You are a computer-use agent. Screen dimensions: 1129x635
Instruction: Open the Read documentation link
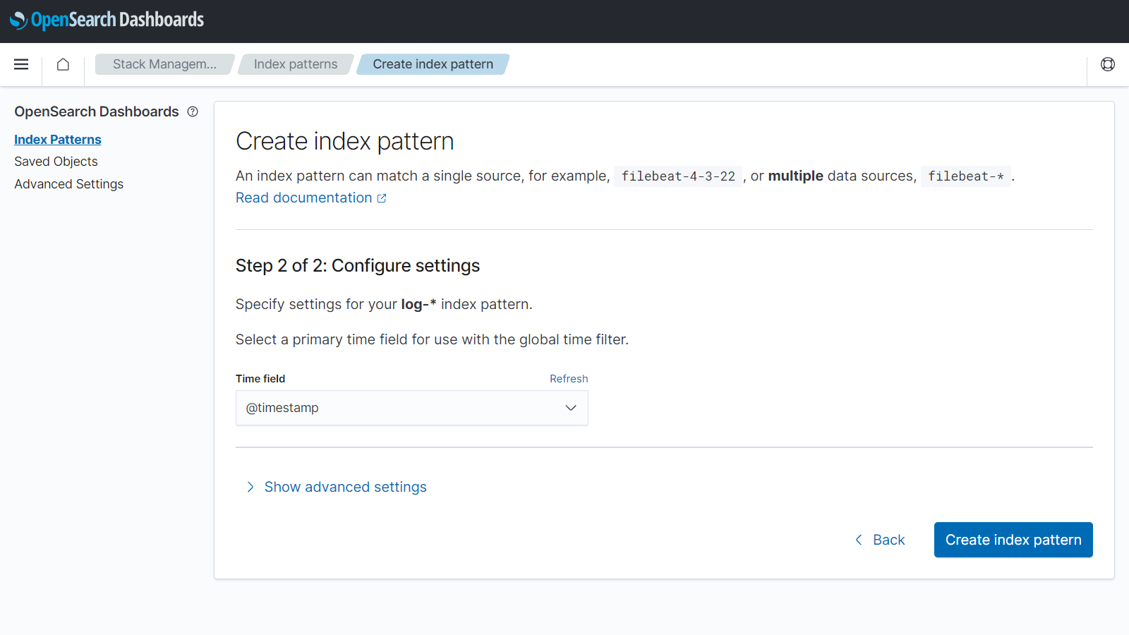coord(303,198)
